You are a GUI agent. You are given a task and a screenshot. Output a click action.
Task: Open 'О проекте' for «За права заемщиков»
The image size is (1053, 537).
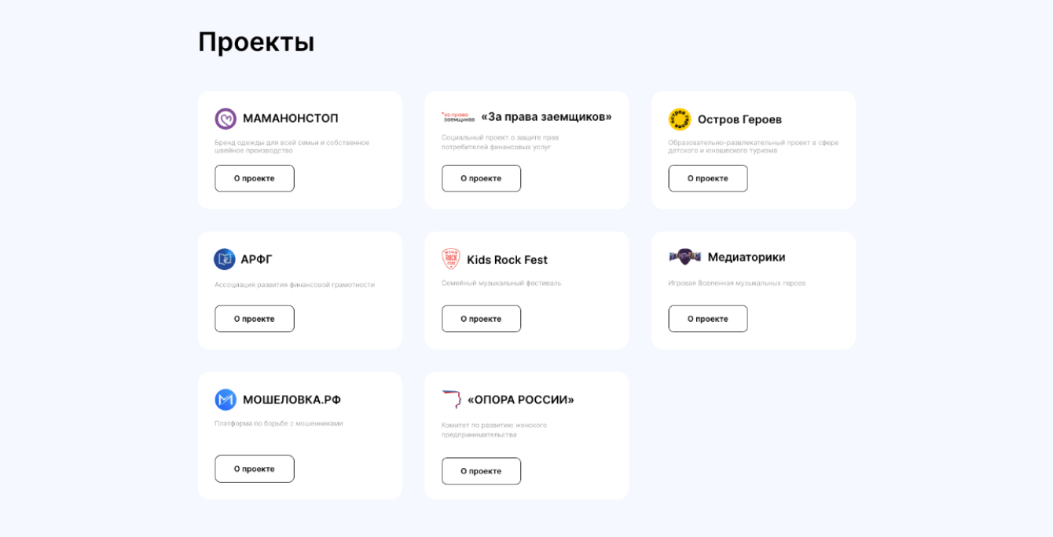(481, 178)
